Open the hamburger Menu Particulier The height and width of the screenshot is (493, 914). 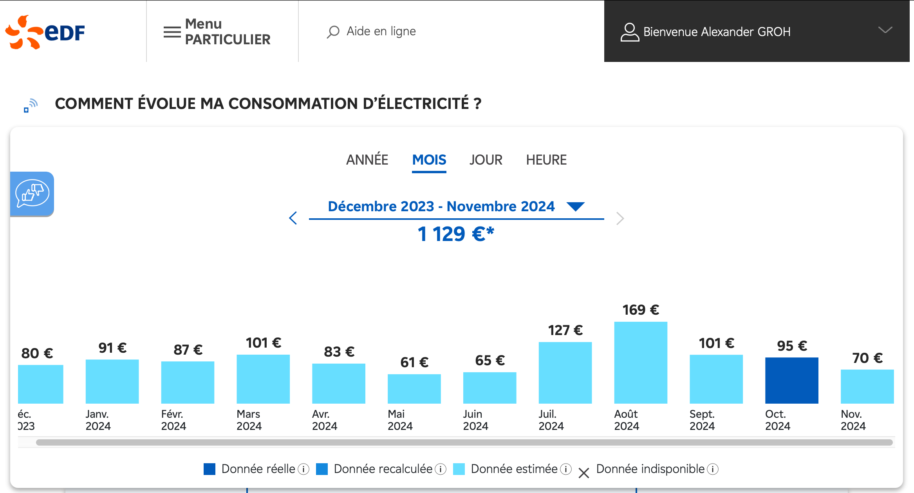coord(172,32)
